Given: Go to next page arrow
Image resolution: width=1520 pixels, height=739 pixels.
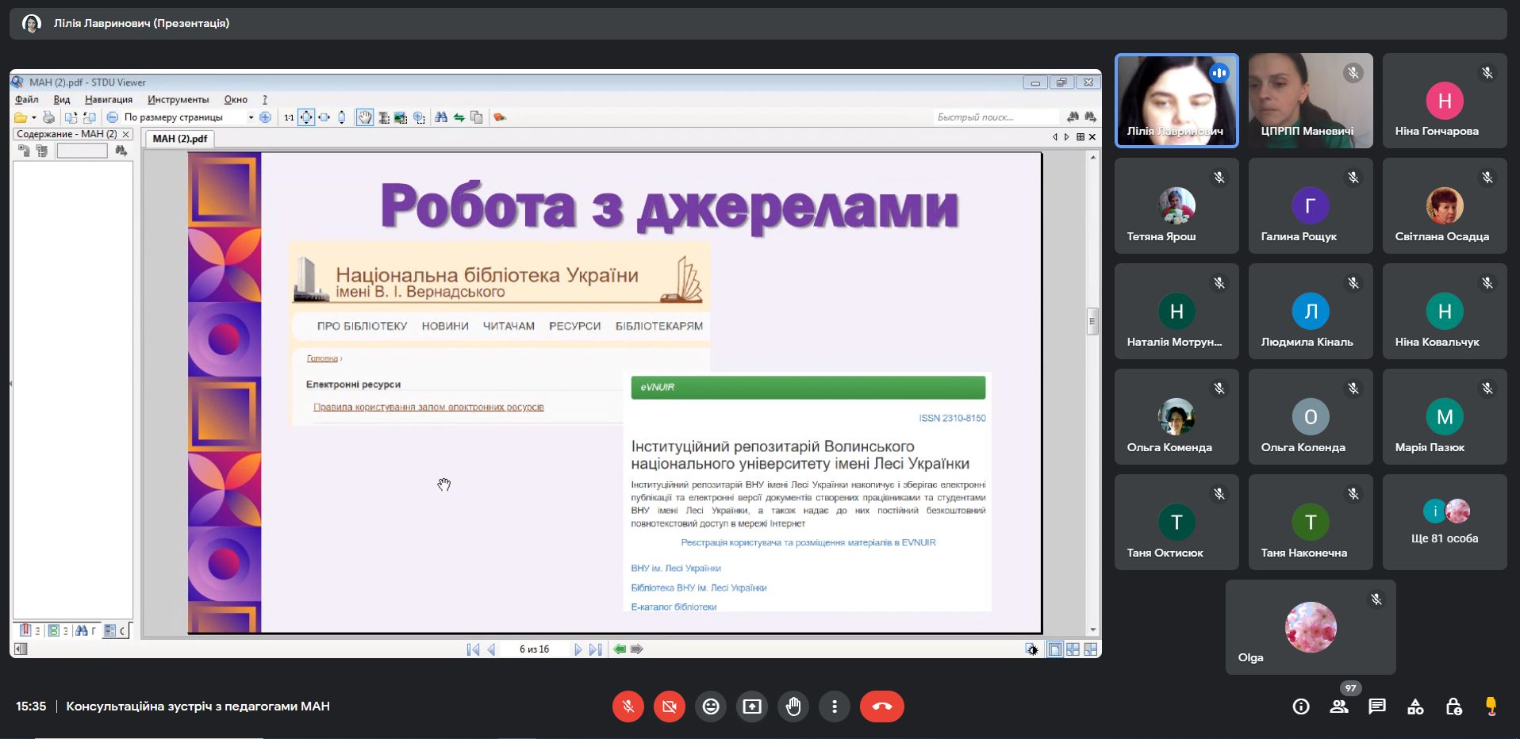Looking at the screenshot, I should (x=578, y=649).
